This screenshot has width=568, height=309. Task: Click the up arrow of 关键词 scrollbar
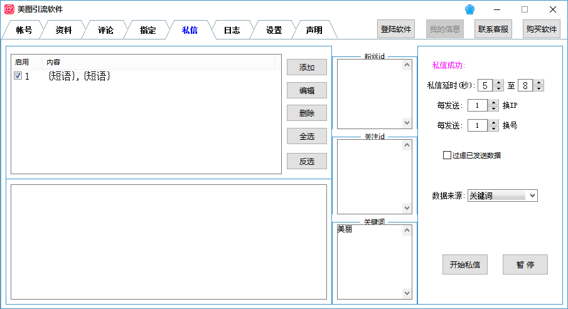[x=407, y=230]
